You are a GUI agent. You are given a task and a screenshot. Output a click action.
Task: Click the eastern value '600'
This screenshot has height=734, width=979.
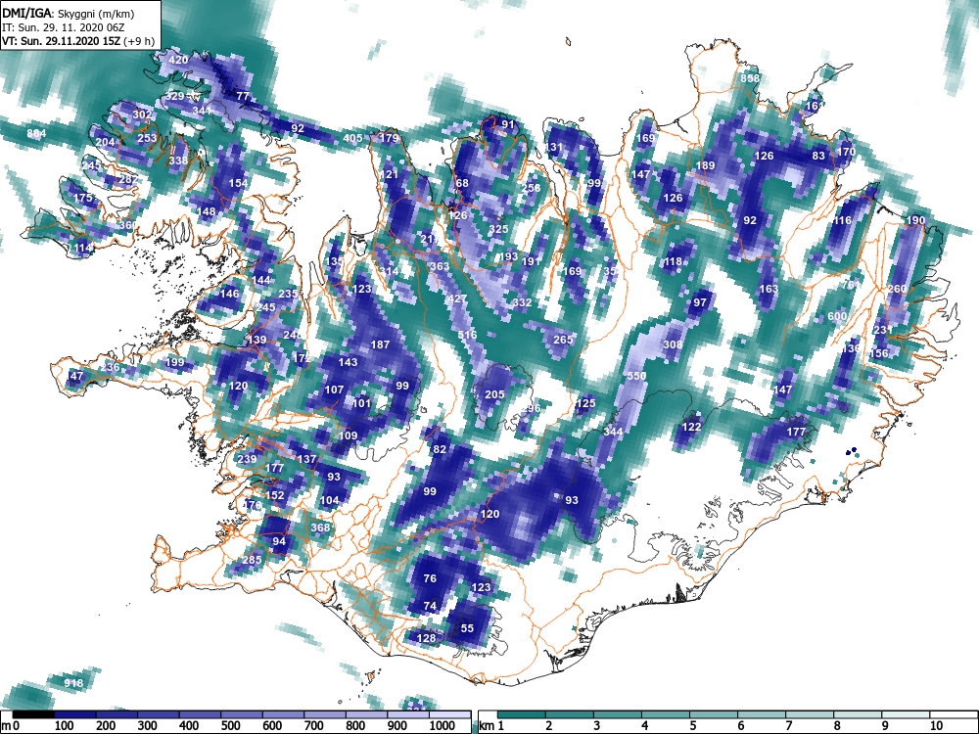(837, 316)
